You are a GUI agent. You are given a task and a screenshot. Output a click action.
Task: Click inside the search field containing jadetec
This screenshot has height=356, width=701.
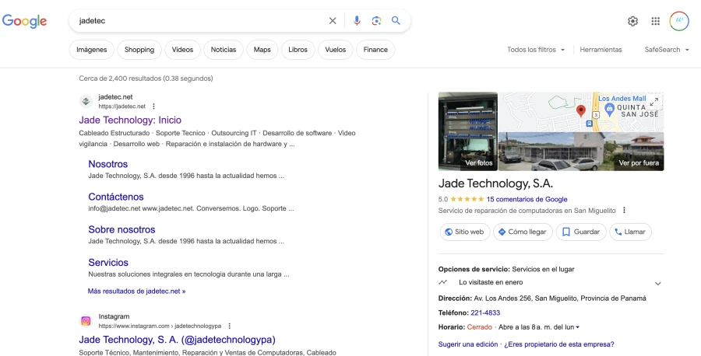click(201, 20)
